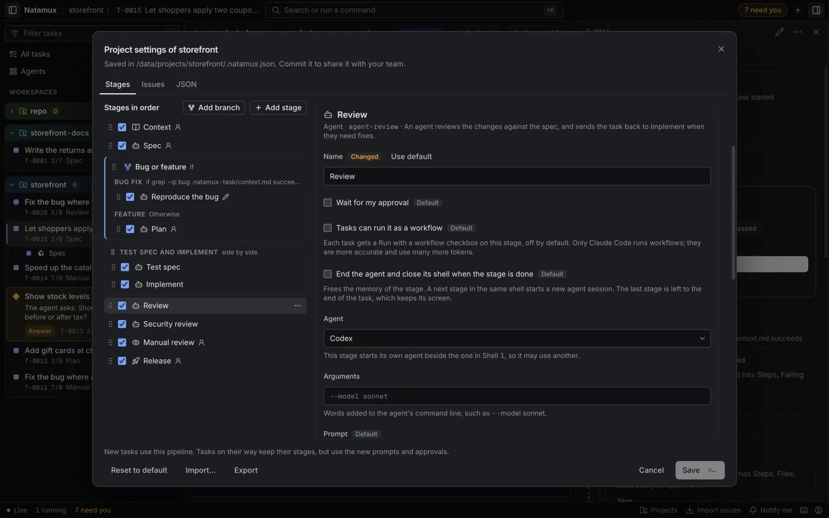Screen dimensions: 829x518
Task: Click the Arguments input field
Action: coord(517,396)
